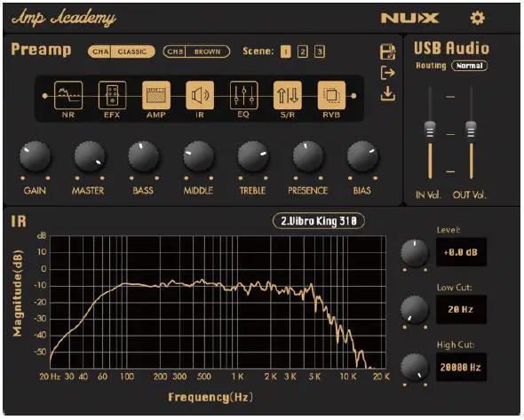Click the NUX logo

point(410,18)
